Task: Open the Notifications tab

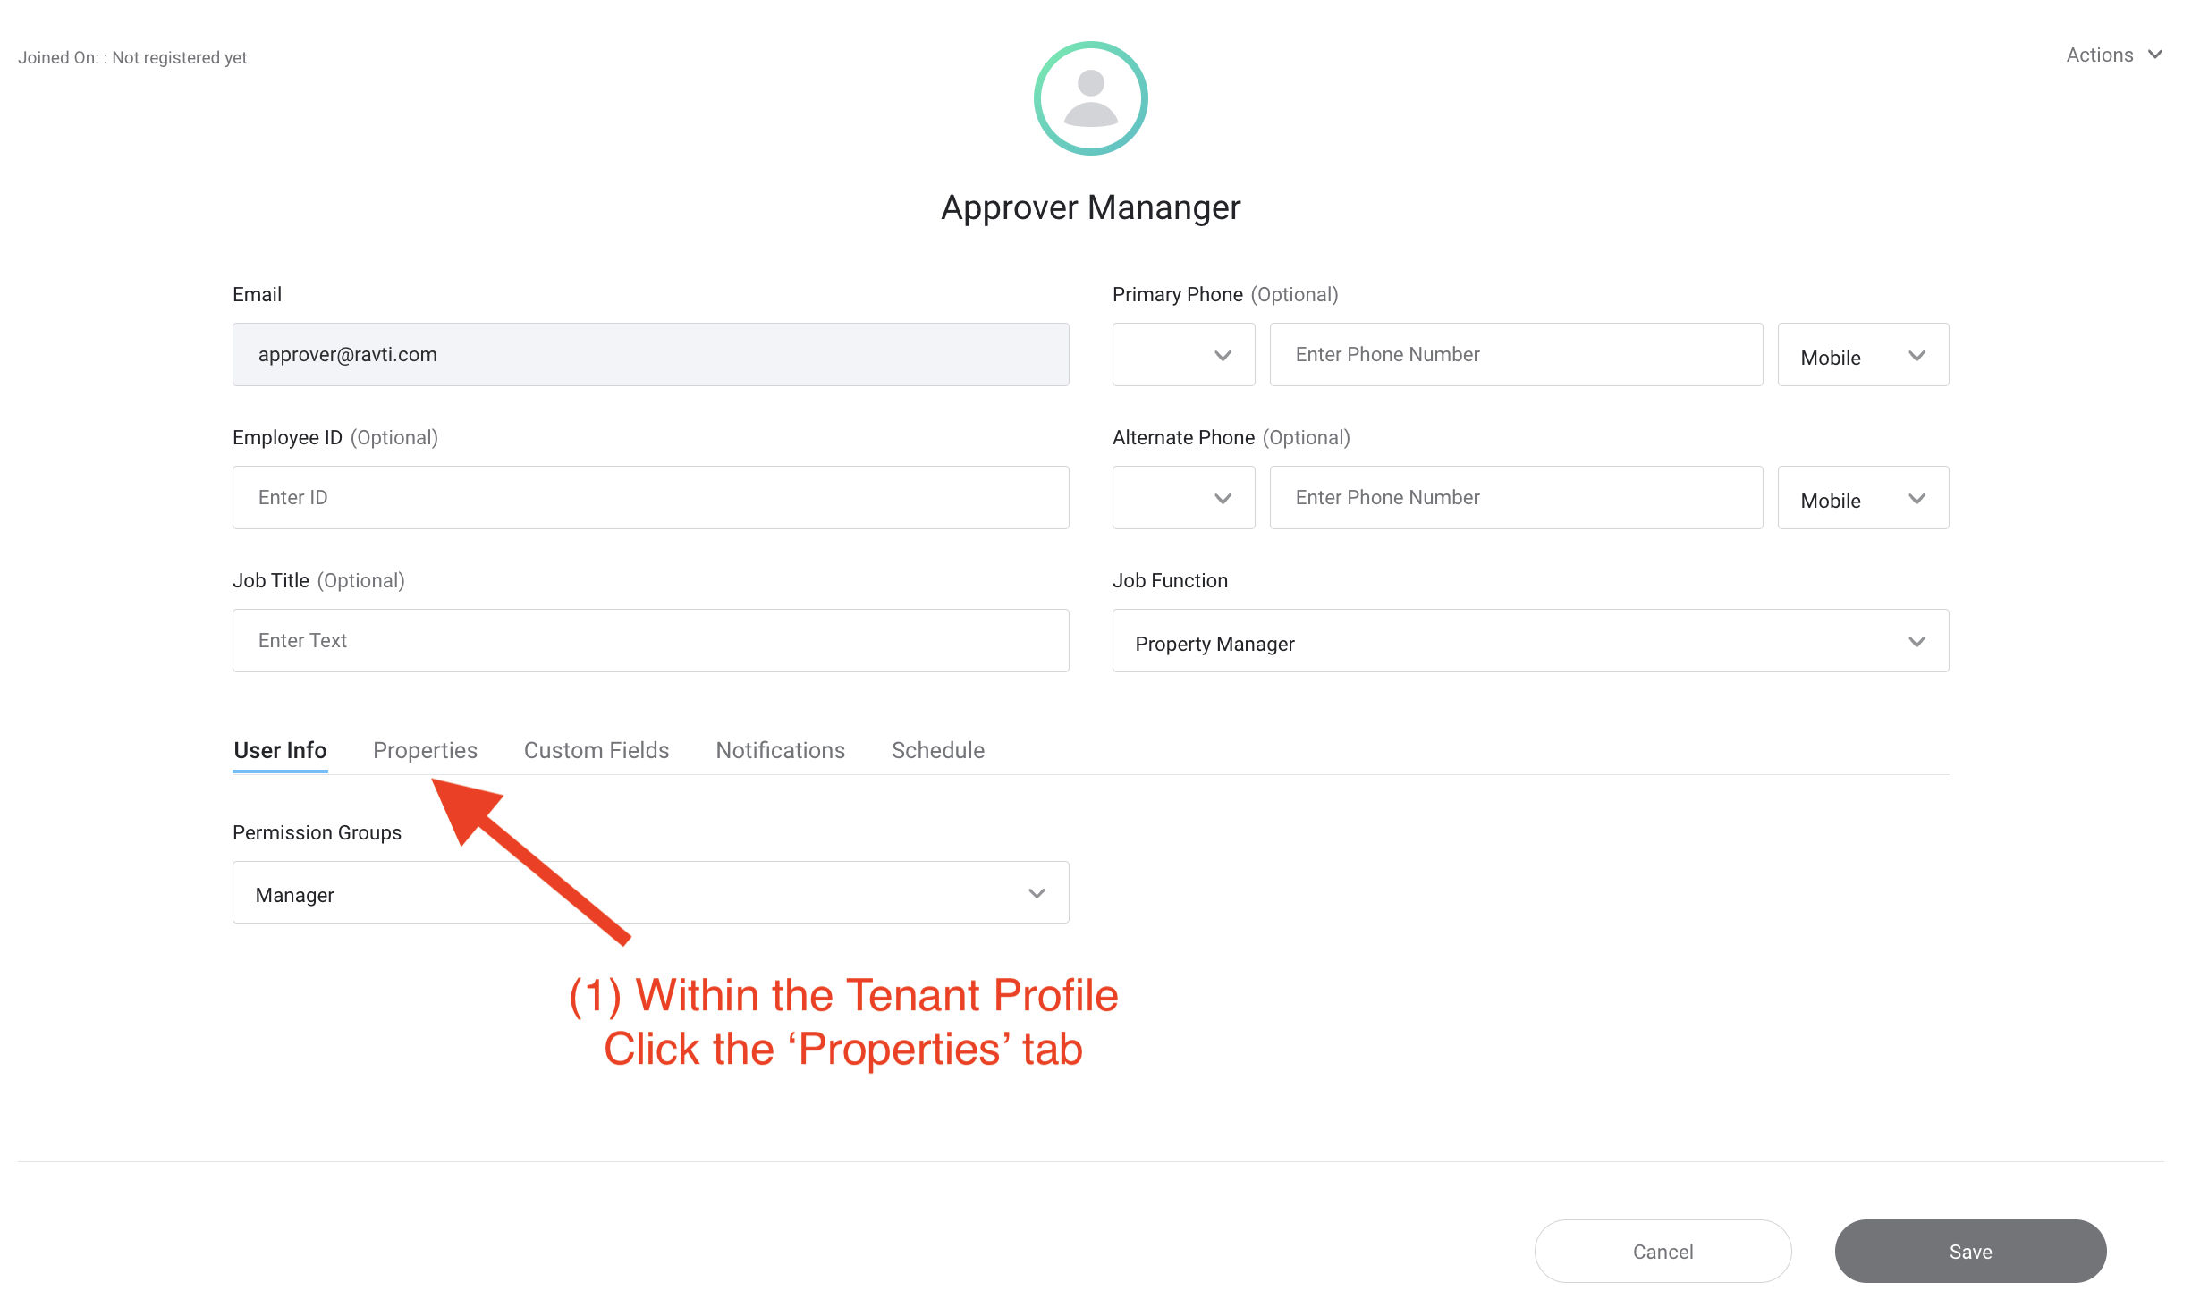Action: pos(780,750)
